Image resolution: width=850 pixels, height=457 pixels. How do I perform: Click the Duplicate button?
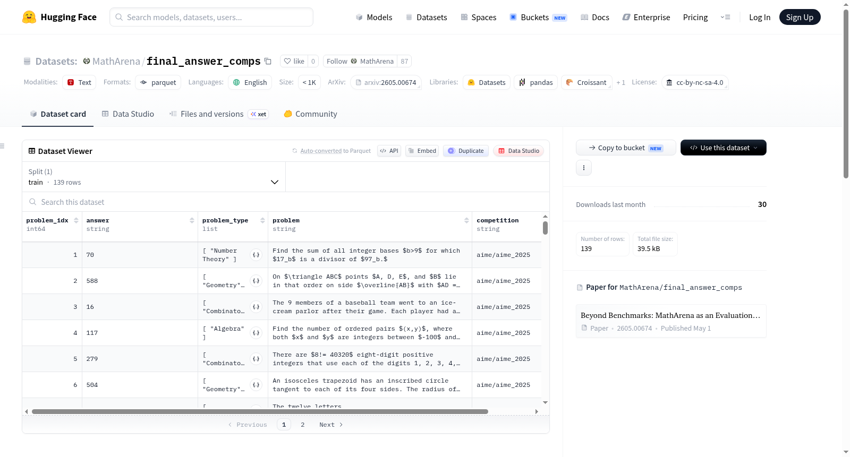[x=466, y=151]
